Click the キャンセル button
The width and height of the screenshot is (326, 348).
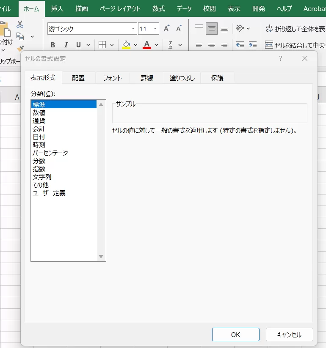289,334
